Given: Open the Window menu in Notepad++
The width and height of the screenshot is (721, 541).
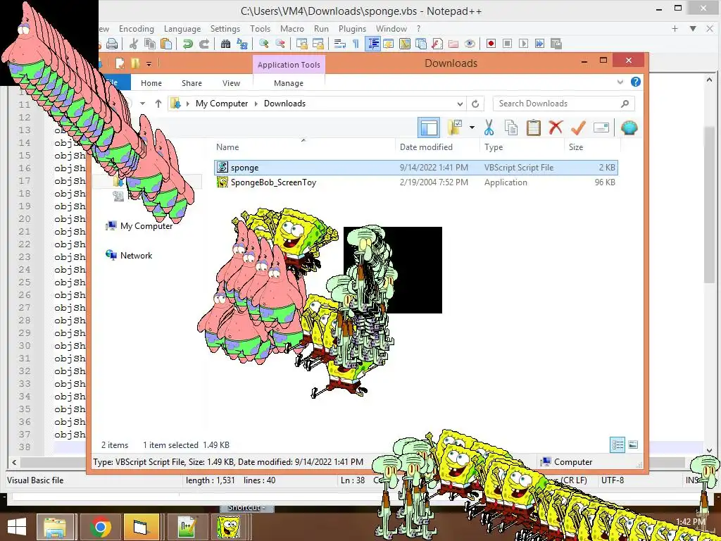Looking at the screenshot, I should 391,28.
